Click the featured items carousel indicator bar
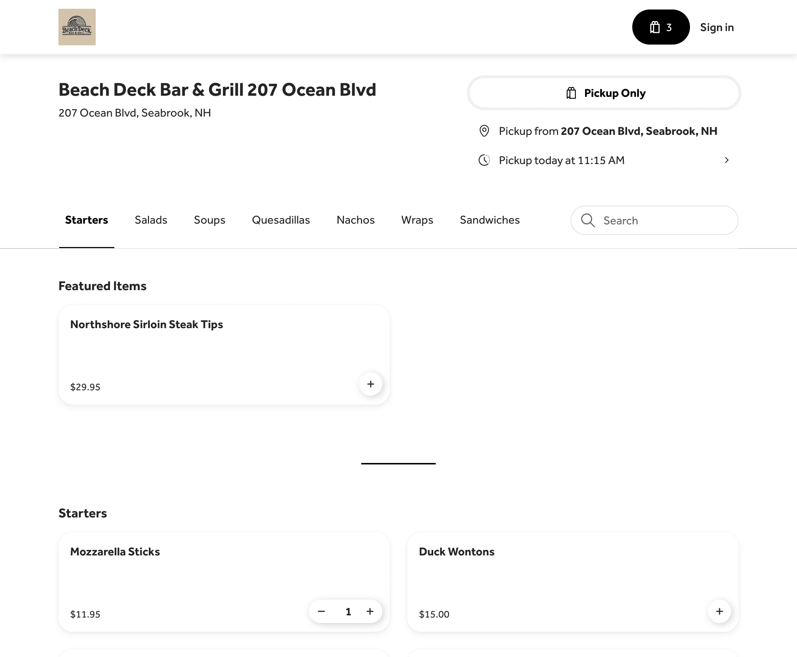The image size is (797, 657). (398, 463)
